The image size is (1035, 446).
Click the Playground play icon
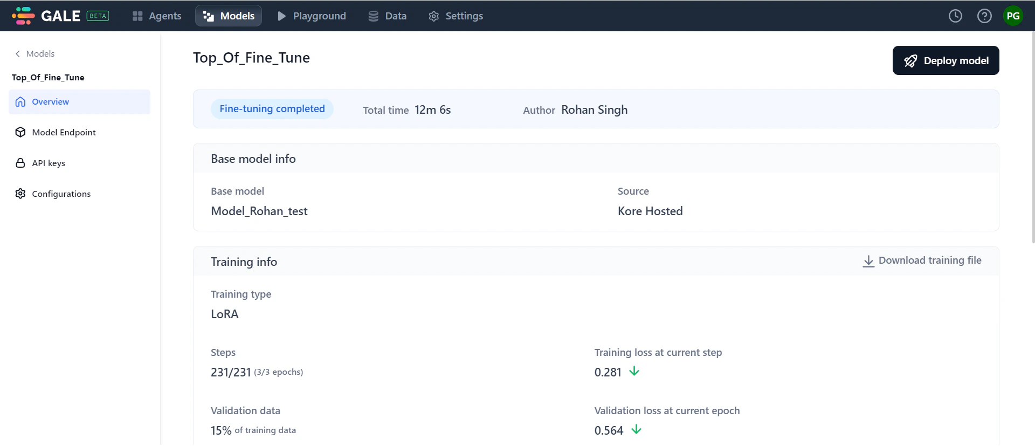[281, 16]
